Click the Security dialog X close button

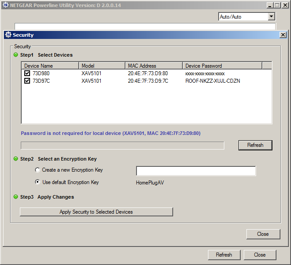pyautogui.click(x=283, y=35)
